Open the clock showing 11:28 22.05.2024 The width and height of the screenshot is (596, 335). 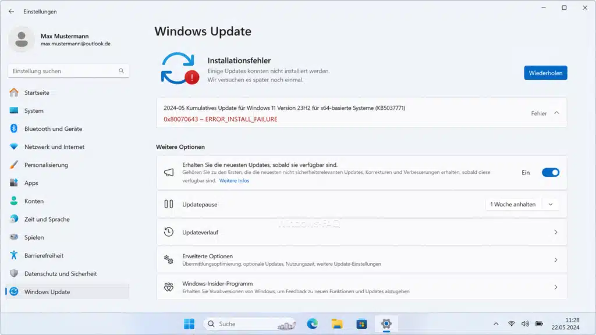566,323
